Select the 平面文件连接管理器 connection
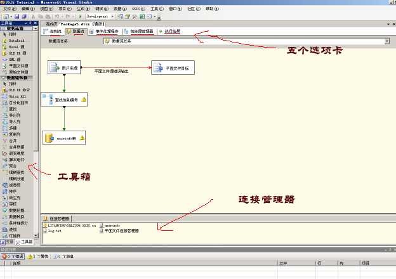This screenshot has width=396, height=279. pos(119,231)
